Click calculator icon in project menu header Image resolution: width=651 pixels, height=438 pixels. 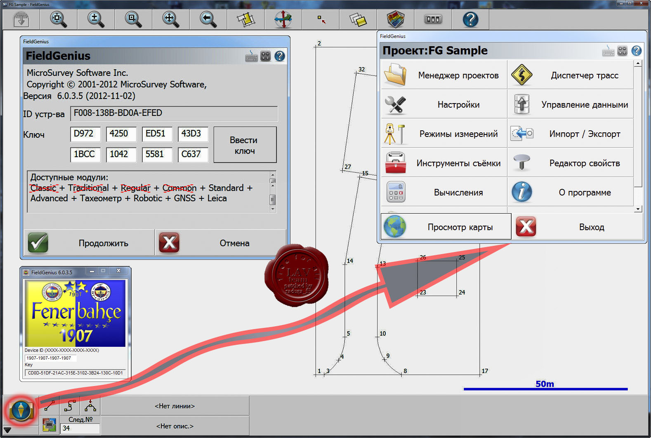click(x=623, y=51)
